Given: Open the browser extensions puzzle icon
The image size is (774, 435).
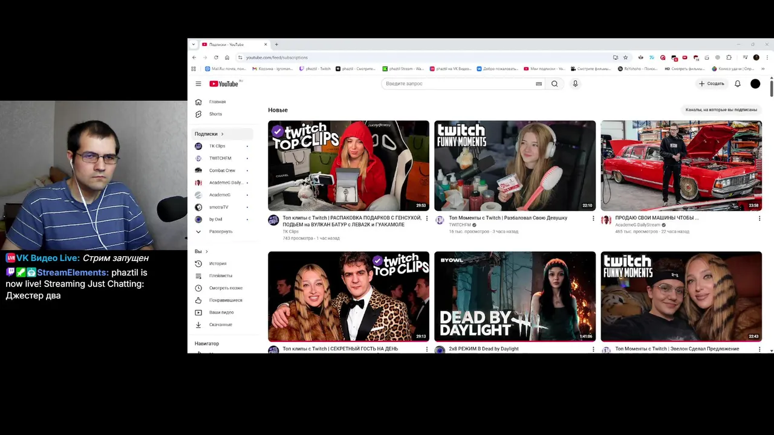Looking at the screenshot, I should [729, 57].
